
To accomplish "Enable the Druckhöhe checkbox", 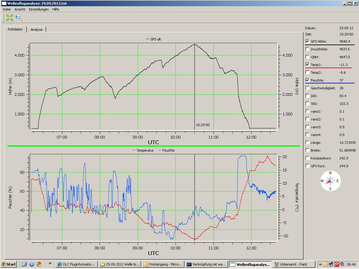I will (x=308, y=49).
